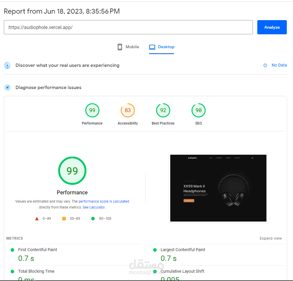293x281 pixels.
Task: Click the mobile phone icon
Action: tap(120, 47)
